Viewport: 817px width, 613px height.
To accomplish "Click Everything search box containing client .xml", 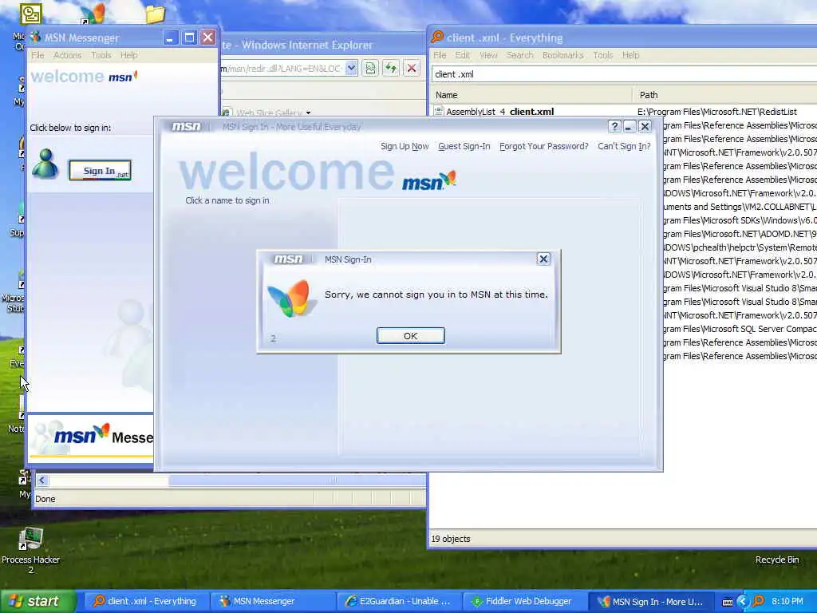I will tap(624, 74).
